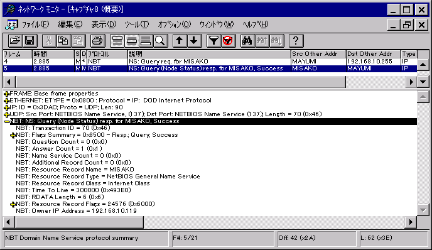Select frame 5 Node Status resp. row
The width and height of the screenshot is (432, 250).
coord(210,68)
